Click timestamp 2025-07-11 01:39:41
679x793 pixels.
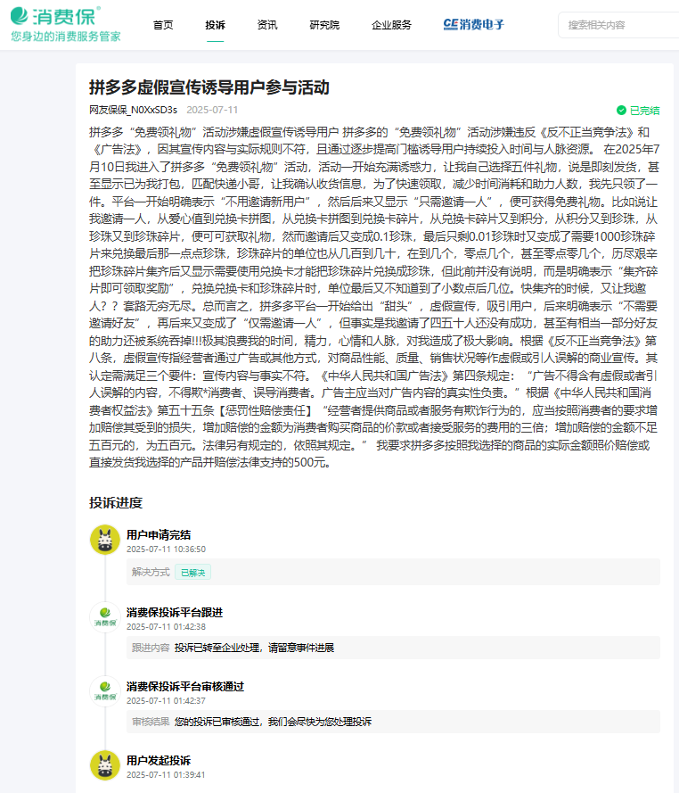tap(167, 775)
